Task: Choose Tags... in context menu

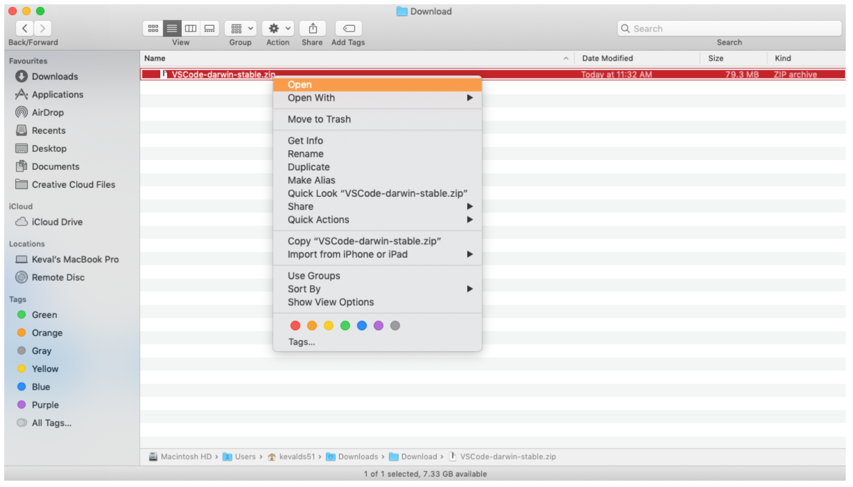Action: coord(377,342)
